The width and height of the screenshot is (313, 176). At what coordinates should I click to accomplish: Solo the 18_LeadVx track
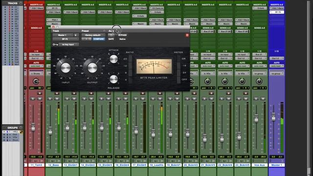pos(153,99)
